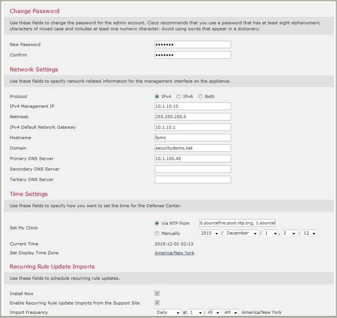Click the America/New_York time zone link
337x318 pixels.
(x=174, y=253)
